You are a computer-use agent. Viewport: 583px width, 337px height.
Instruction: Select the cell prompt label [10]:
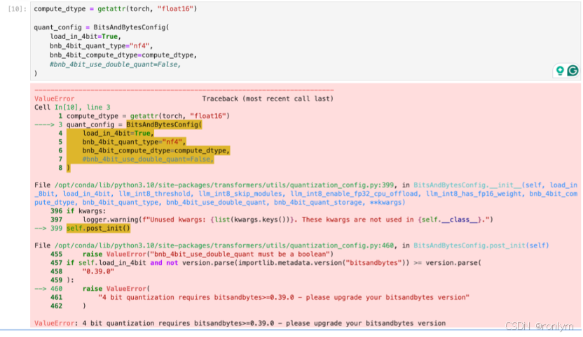pyautogui.click(x=17, y=9)
